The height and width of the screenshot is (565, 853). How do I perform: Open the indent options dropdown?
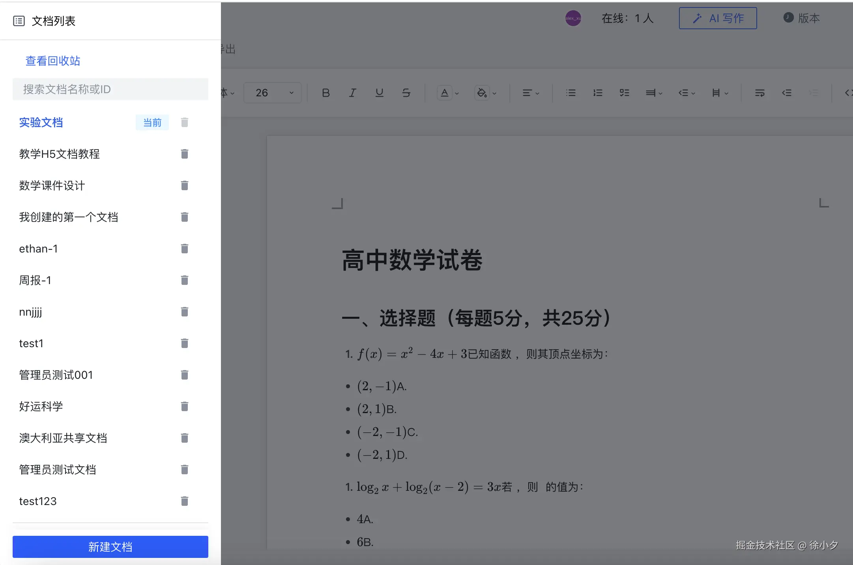click(686, 93)
